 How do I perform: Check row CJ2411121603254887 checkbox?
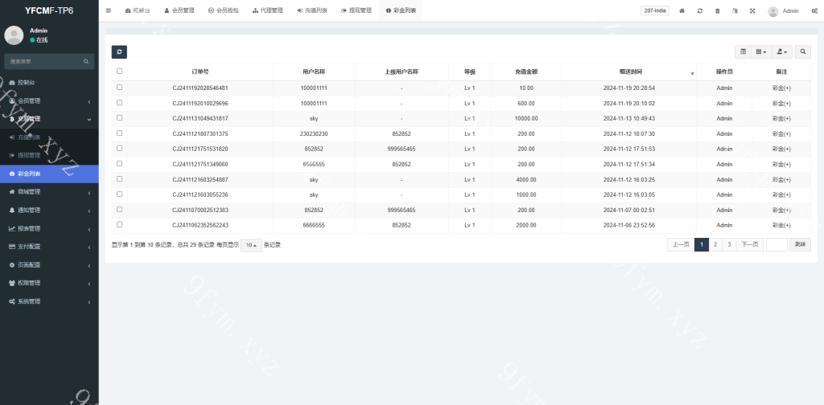119,178
